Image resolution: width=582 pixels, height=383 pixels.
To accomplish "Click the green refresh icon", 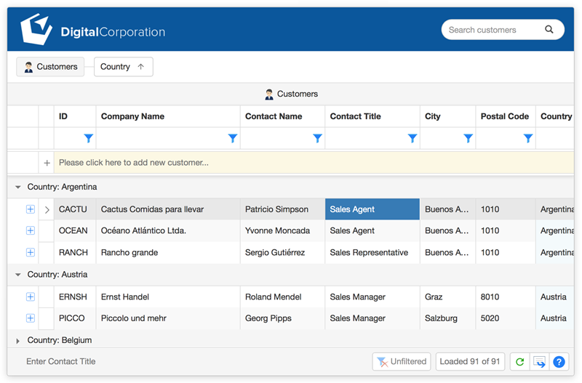I will click(x=519, y=361).
